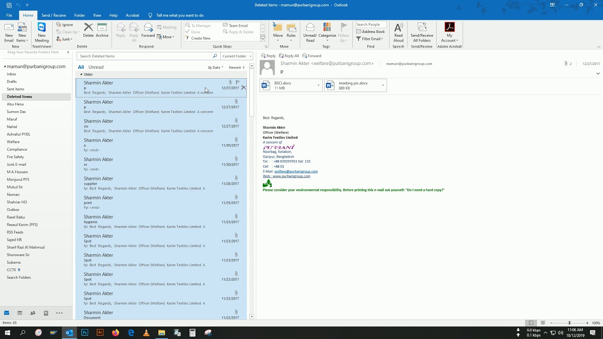Image resolution: width=603 pixels, height=339 pixels.
Task: Click Forward in reading pane
Action: pyautogui.click(x=311, y=56)
